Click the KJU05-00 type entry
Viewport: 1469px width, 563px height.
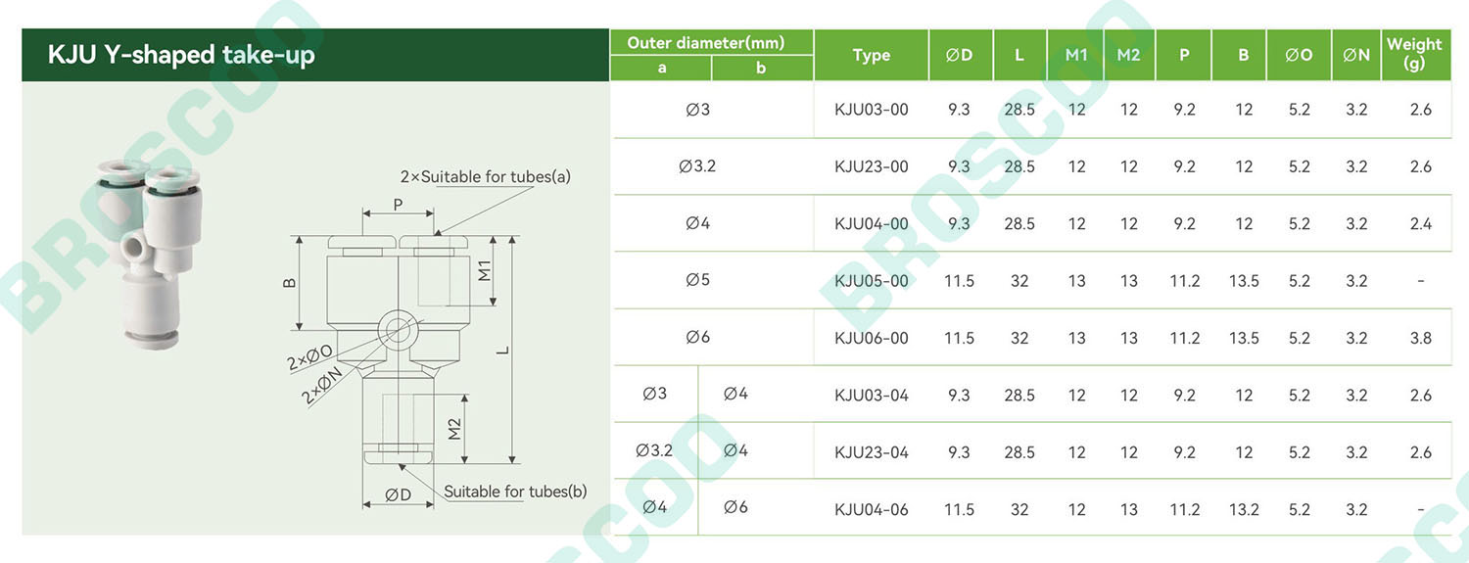[871, 281]
